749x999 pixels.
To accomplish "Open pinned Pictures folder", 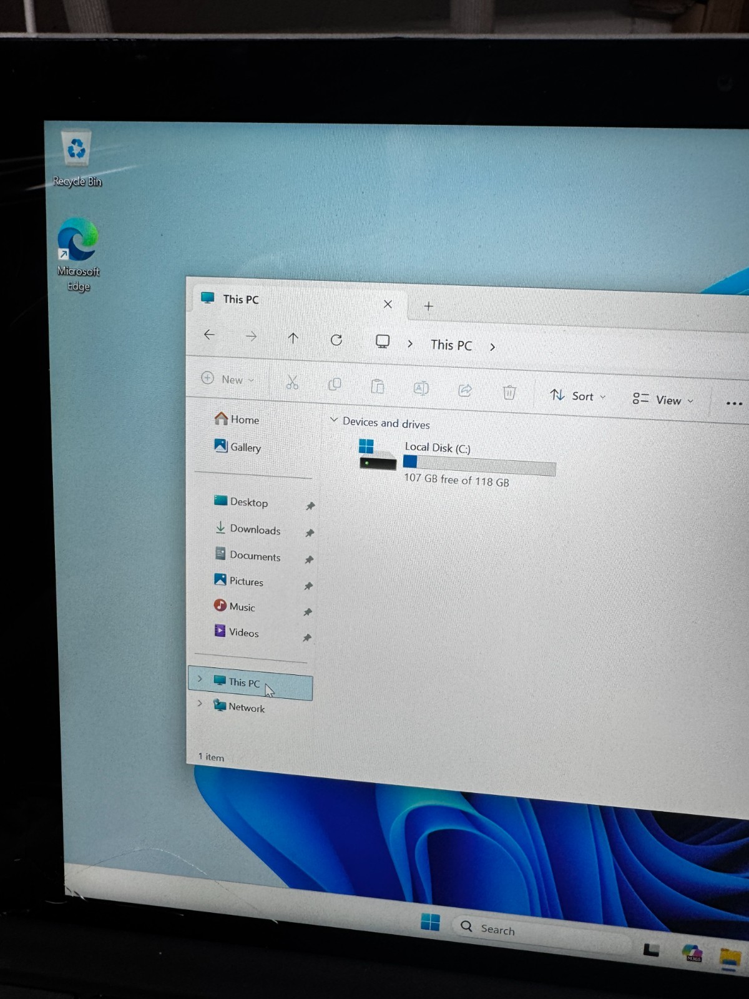I will coord(239,581).
